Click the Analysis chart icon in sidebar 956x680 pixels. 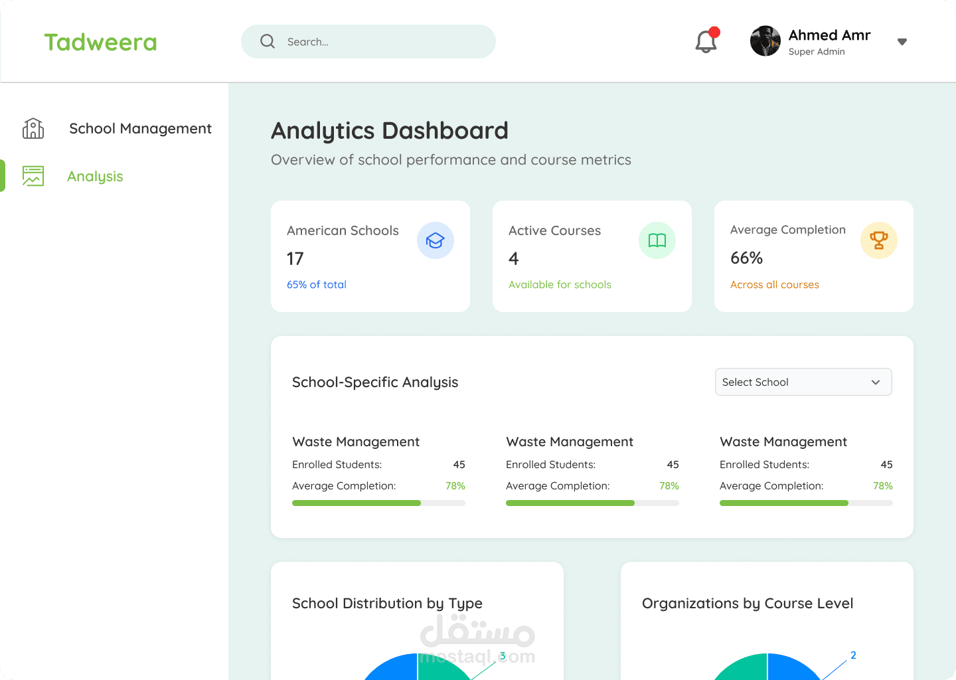point(33,176)
